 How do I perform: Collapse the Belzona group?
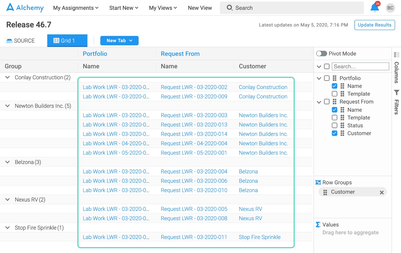(x=8, y=162)
